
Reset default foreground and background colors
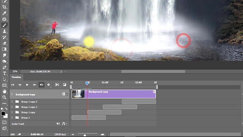pos(2,109)
